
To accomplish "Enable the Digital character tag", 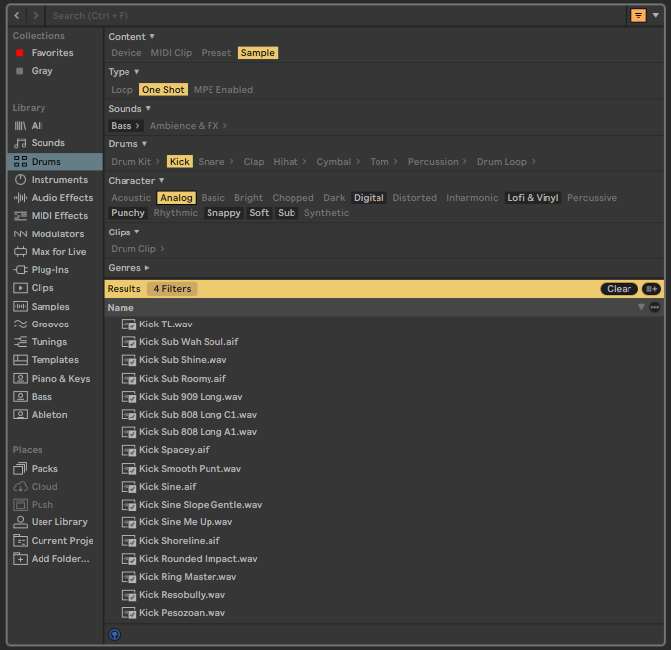I will coord(369,198).
